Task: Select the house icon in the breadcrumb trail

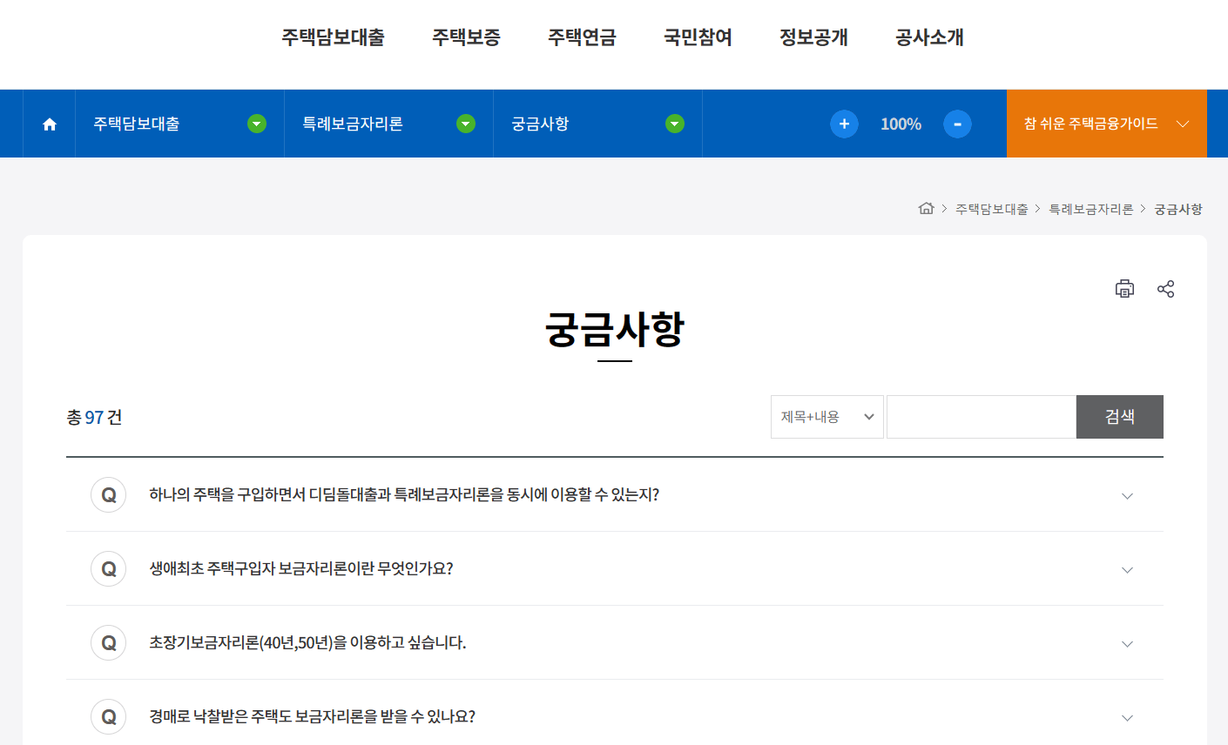Action: tap(926, 209)
